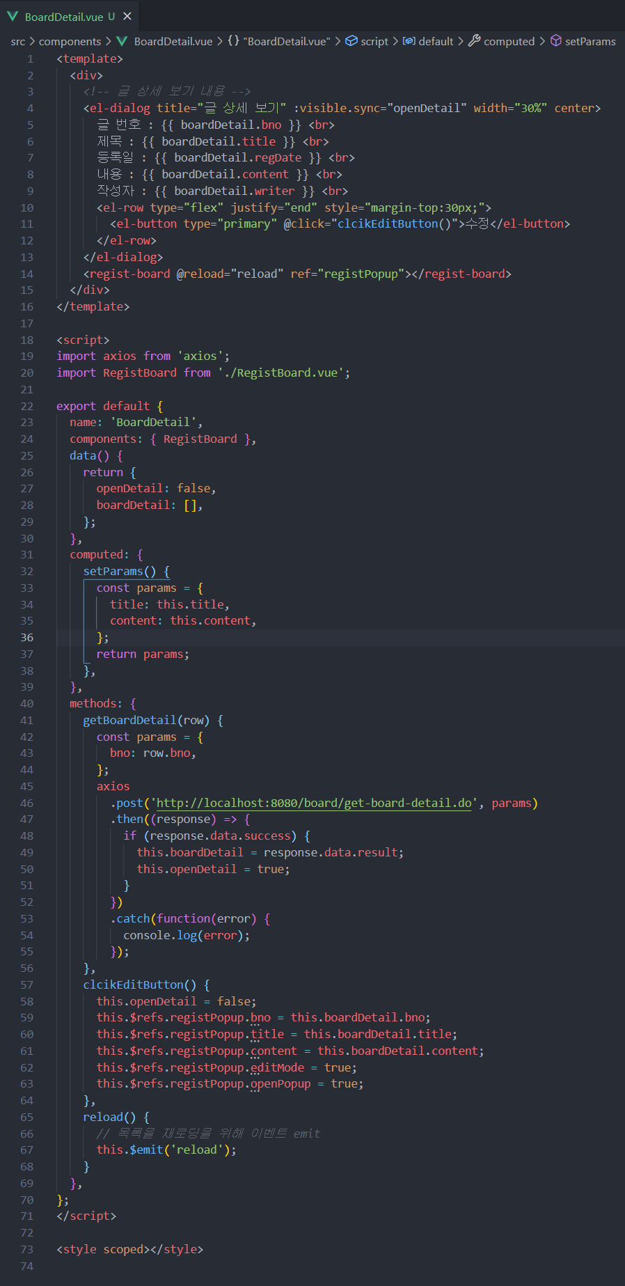Click this.$emit('reload') on line 67
The image size is (625, 1286).
(x=163, y=1150)
